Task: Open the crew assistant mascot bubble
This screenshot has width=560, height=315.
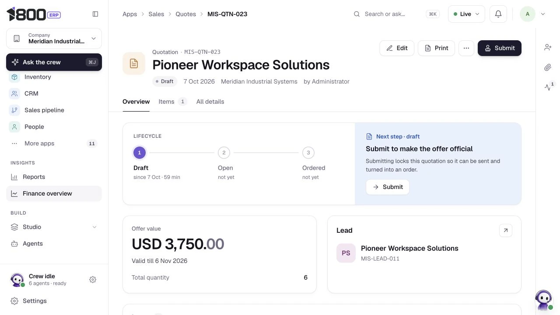Action: coord(543,300)
